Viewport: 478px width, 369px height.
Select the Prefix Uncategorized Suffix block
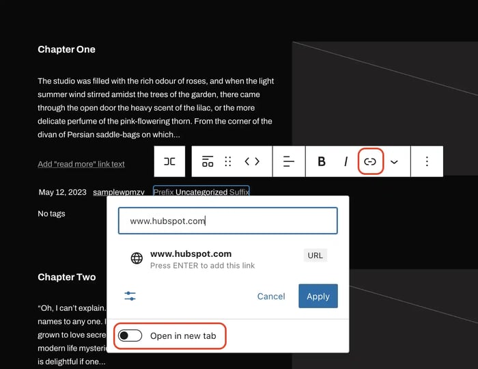[x=201, y=192]
